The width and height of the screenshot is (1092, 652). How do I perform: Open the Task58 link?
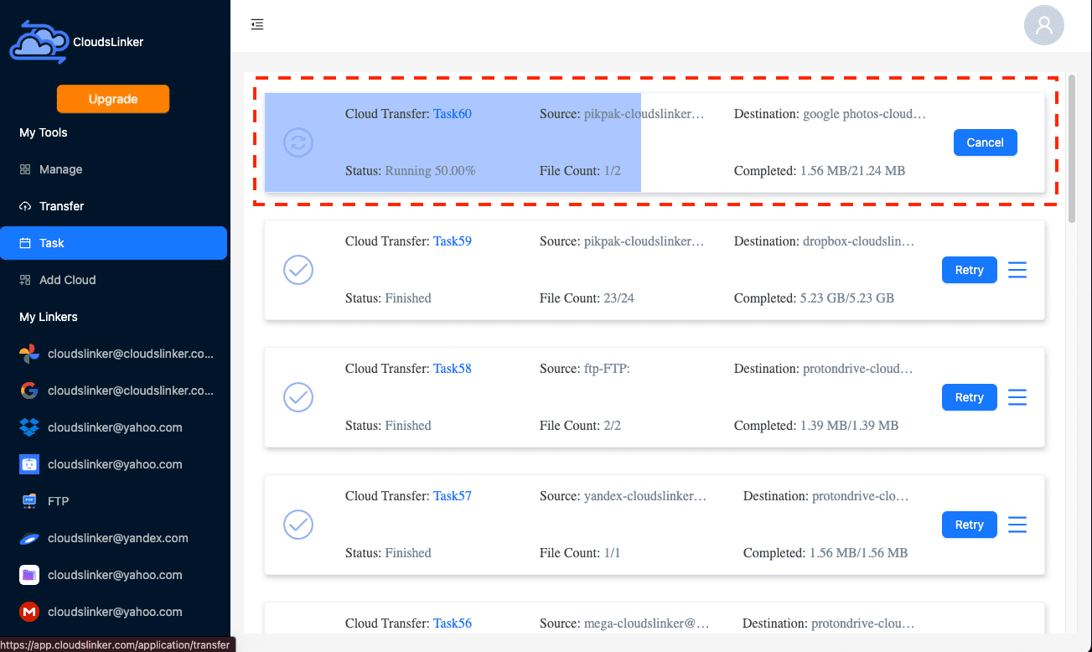(453, 369)
